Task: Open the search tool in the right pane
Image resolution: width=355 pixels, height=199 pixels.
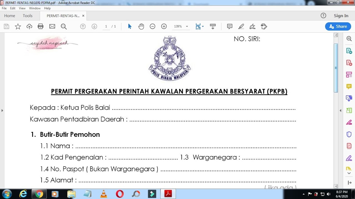Action: pos(349,39)
